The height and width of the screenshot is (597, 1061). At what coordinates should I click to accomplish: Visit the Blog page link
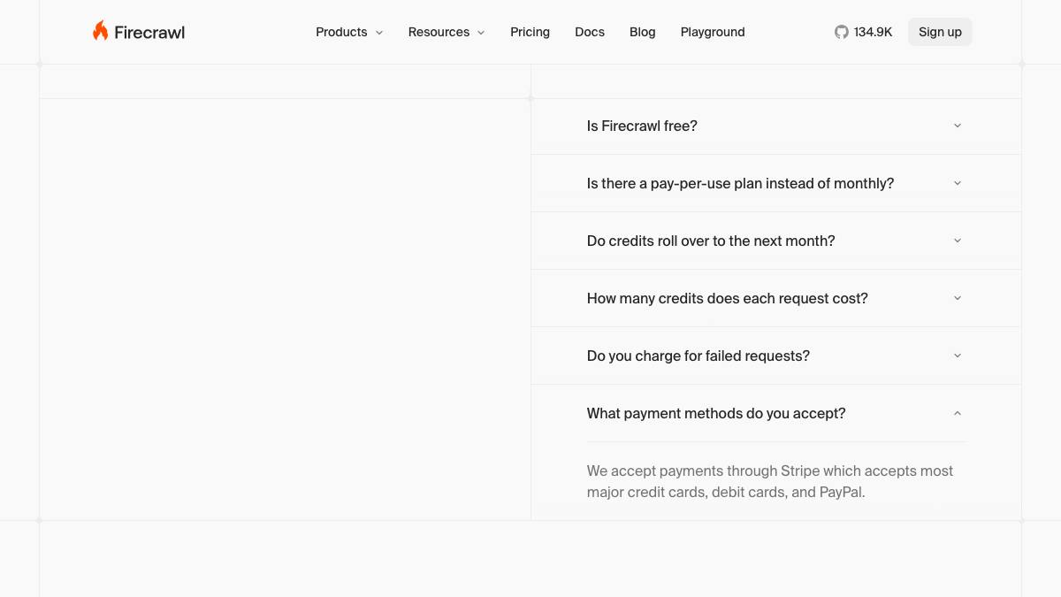coord(643,32)
